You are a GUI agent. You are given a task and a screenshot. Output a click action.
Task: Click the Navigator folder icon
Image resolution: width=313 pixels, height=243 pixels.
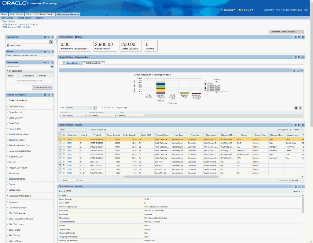222,9
